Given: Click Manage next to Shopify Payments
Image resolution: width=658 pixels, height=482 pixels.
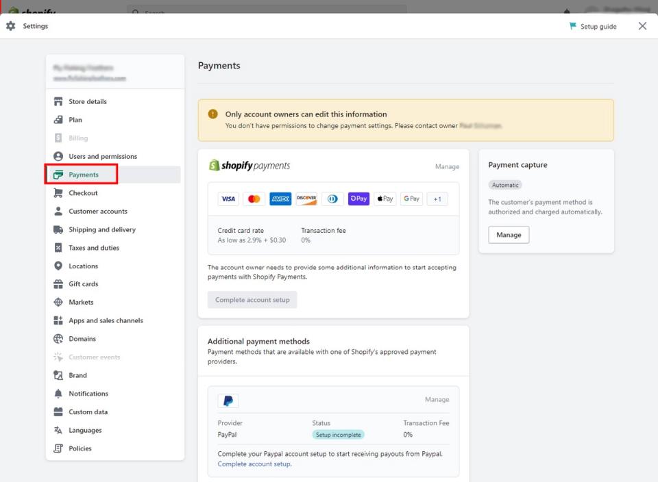Looking at the screenshot, I should tap(447, 166).
